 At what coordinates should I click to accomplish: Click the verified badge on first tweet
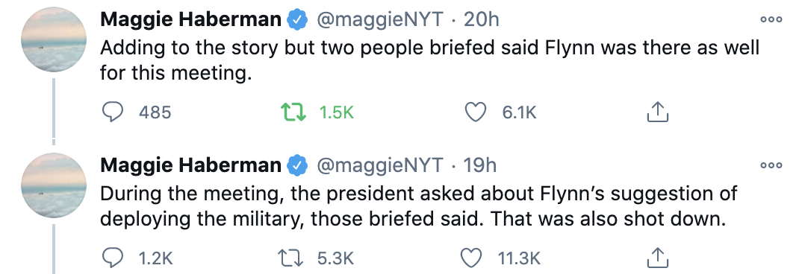pos(298,20)
